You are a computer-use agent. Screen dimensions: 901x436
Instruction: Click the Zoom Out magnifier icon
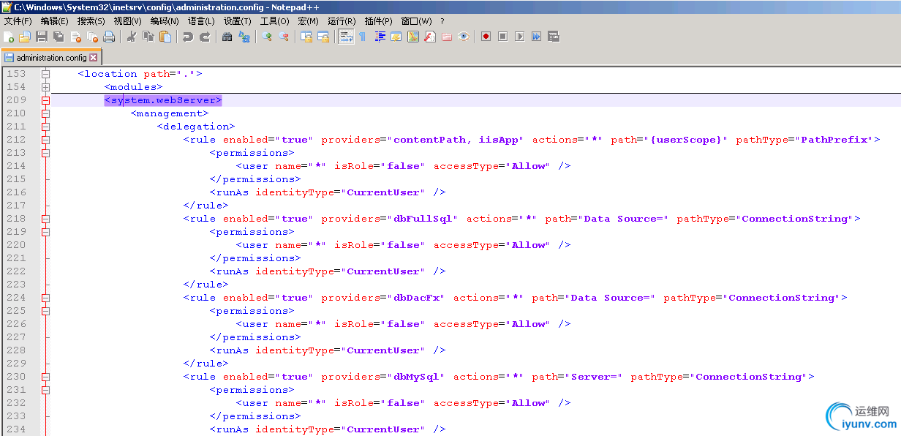(284, 37)
